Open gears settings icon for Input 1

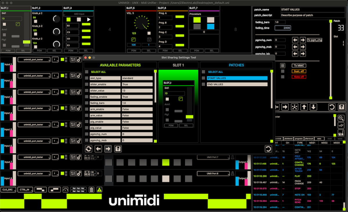[79, 60]
